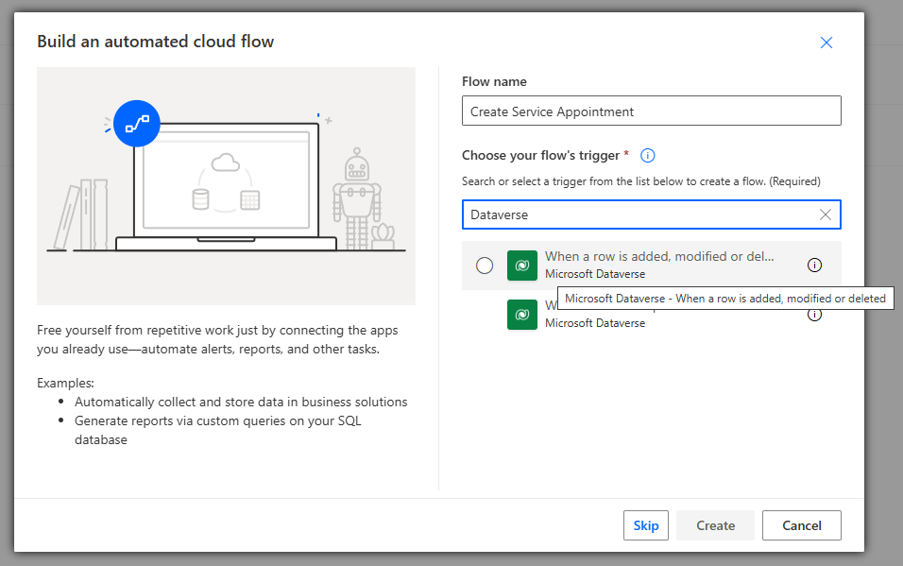Click the 'Build an automated cloud flow' title
This screenshot has width=903, height=566.
156,42
